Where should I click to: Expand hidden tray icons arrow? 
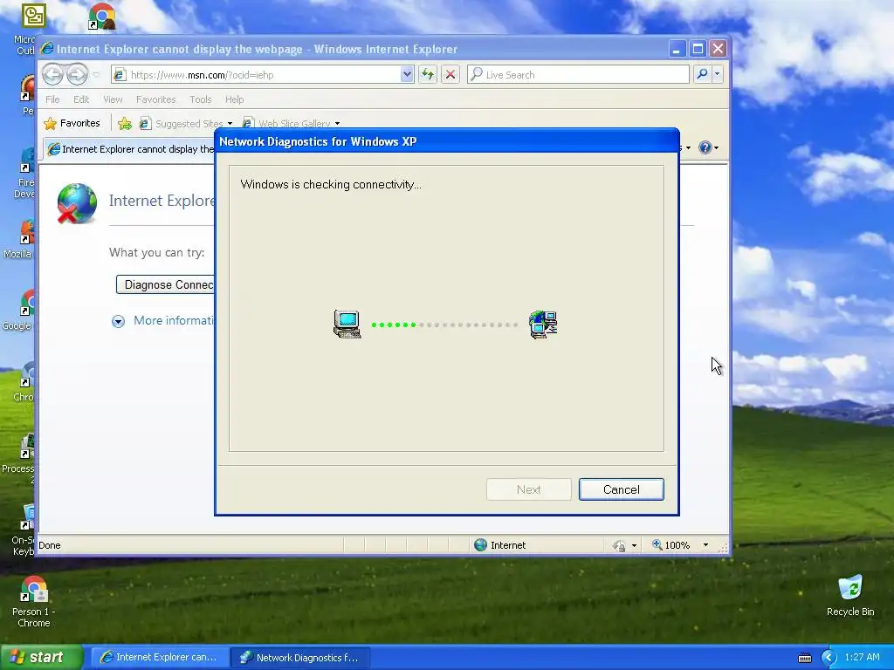(829, 658)
